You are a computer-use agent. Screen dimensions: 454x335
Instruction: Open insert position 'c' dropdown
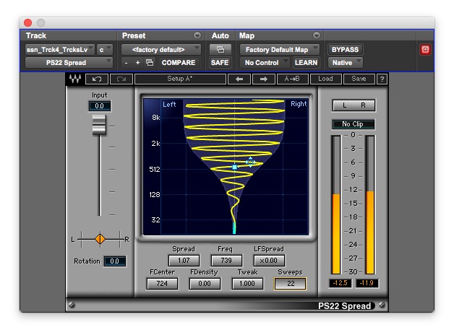pyautogui.click(x=105, y=50)
